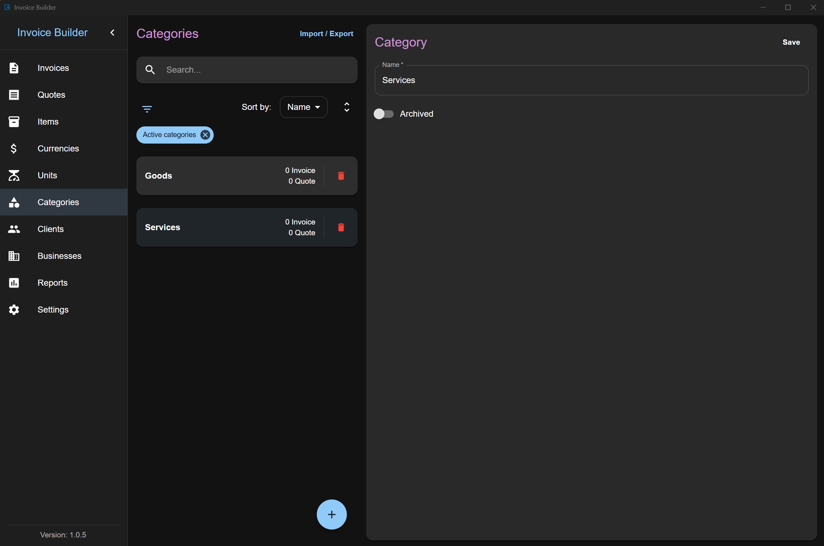Go to Items in sidebar
Image resolution: width=824 pixels, height=546 pixels.
[x=64, y=121]
